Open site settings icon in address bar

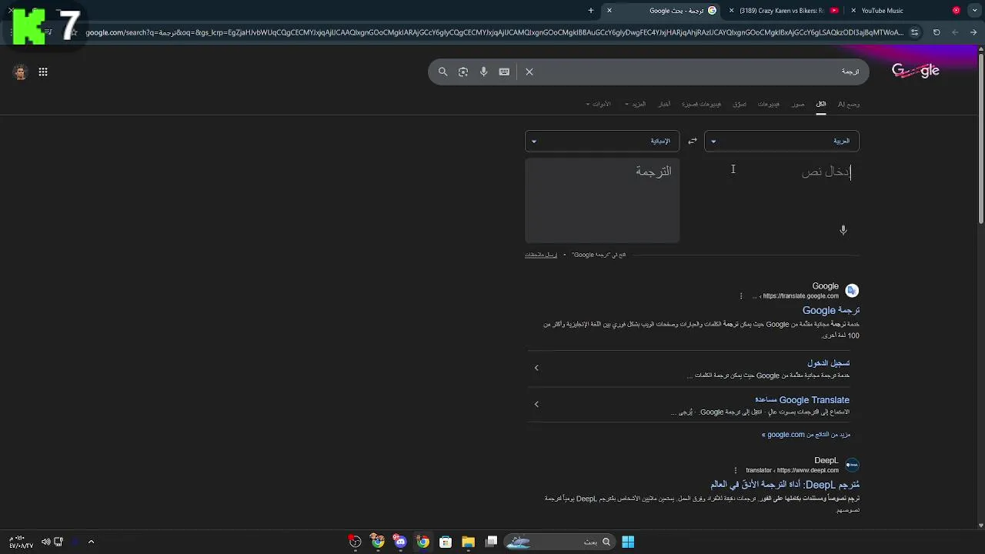pos(914,32)
